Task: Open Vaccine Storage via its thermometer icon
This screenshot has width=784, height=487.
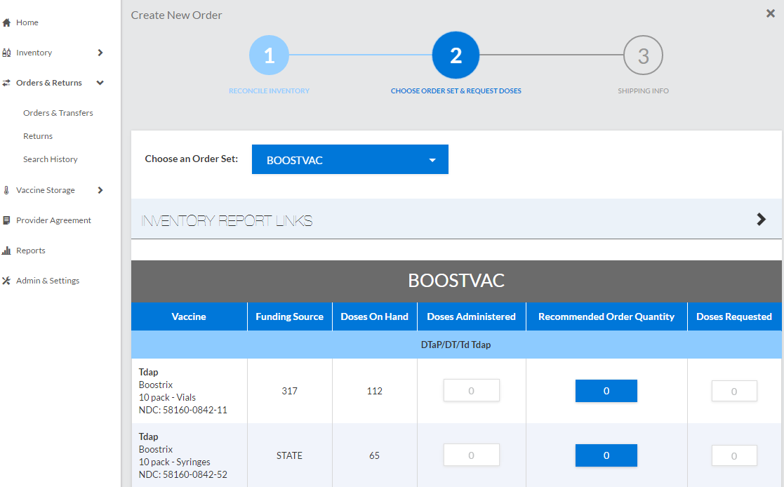Action: click(x=7, y=189)
